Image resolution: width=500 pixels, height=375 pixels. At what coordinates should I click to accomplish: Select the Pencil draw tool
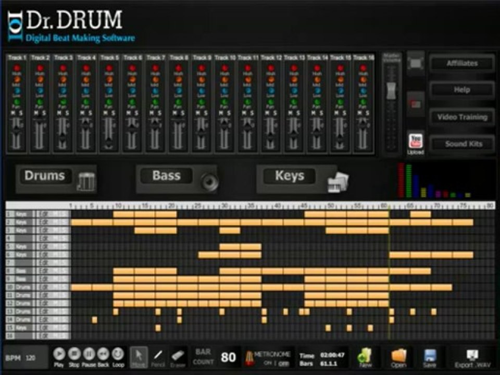(x=158, y=357)
